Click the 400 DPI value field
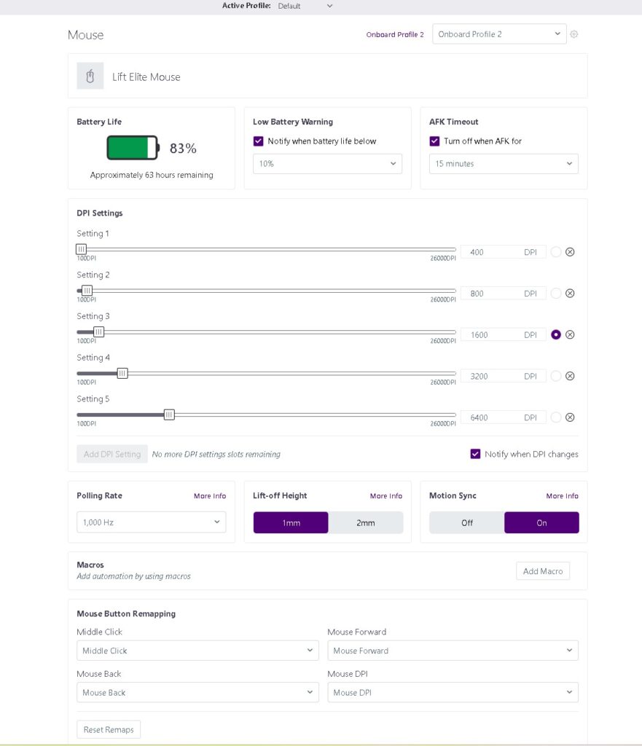Screen dimensions: 642x746 [503, 252]
